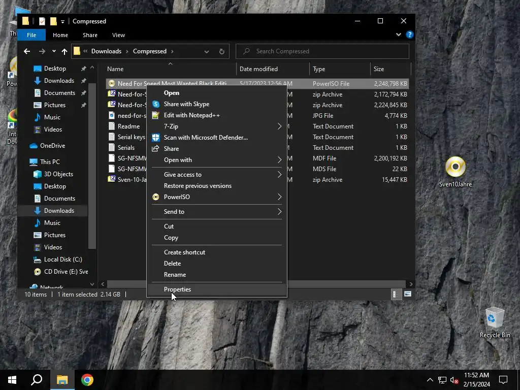
Task: Refresh the Compressed folder
Action: click(x=222, y=51)
